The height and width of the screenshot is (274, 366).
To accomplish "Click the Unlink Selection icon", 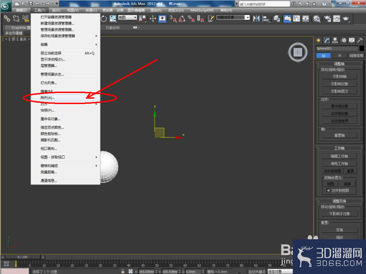I will coord(16,18).
